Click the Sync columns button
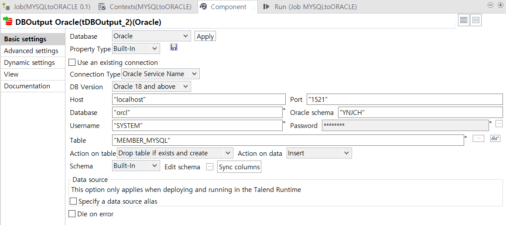The image size is (506, 225). 239,167
